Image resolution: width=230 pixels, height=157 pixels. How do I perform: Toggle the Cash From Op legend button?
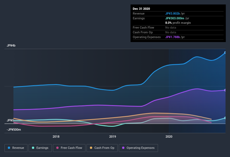[x=102, y=148]
